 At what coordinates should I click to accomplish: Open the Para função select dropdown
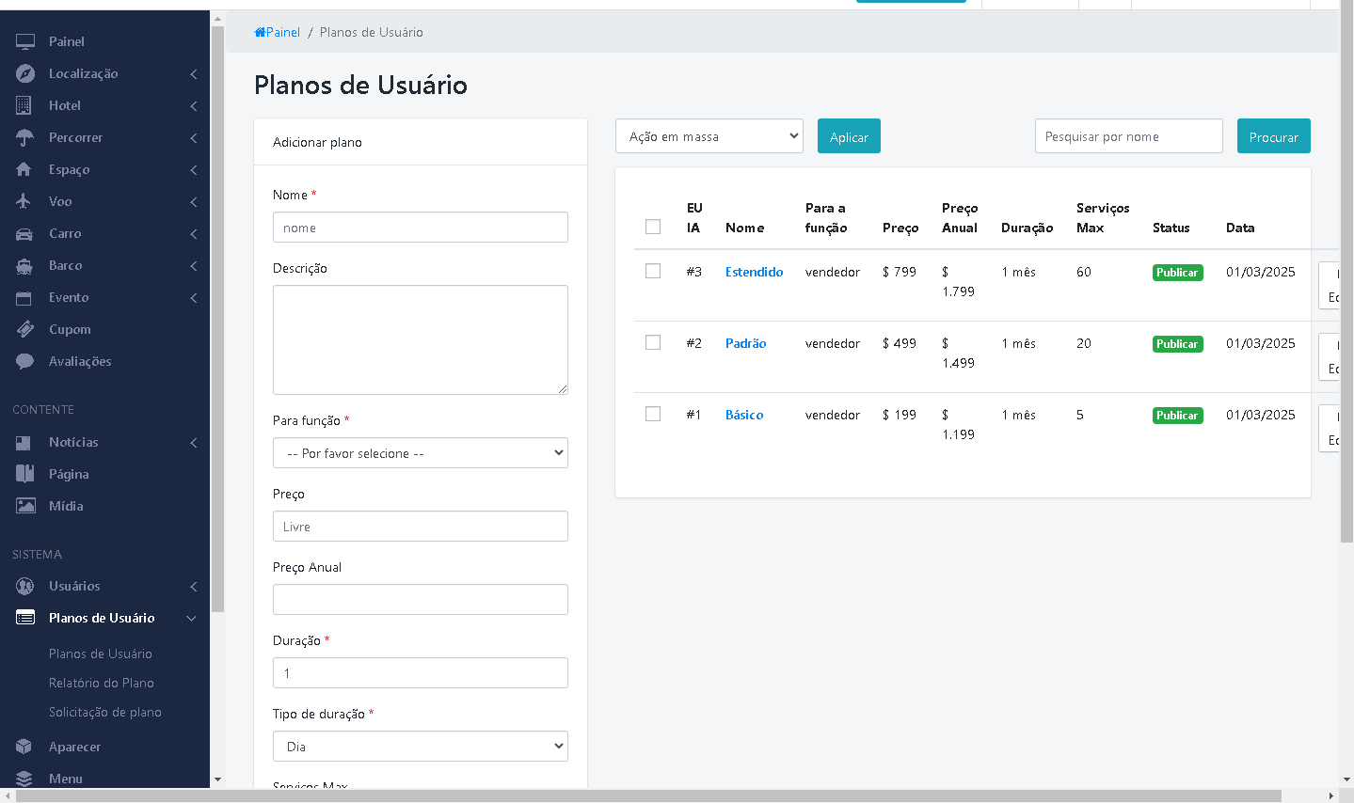pyautogui.click(x=420, y=453)
